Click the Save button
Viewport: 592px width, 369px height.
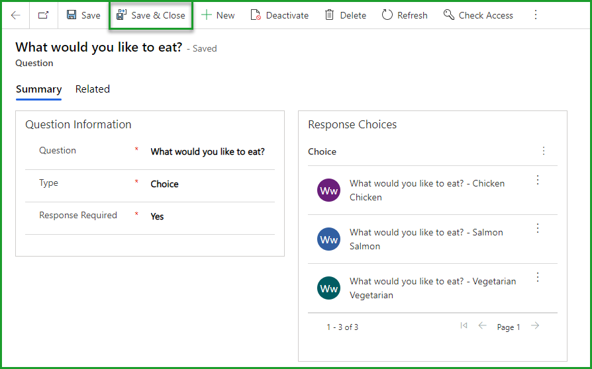83,15
